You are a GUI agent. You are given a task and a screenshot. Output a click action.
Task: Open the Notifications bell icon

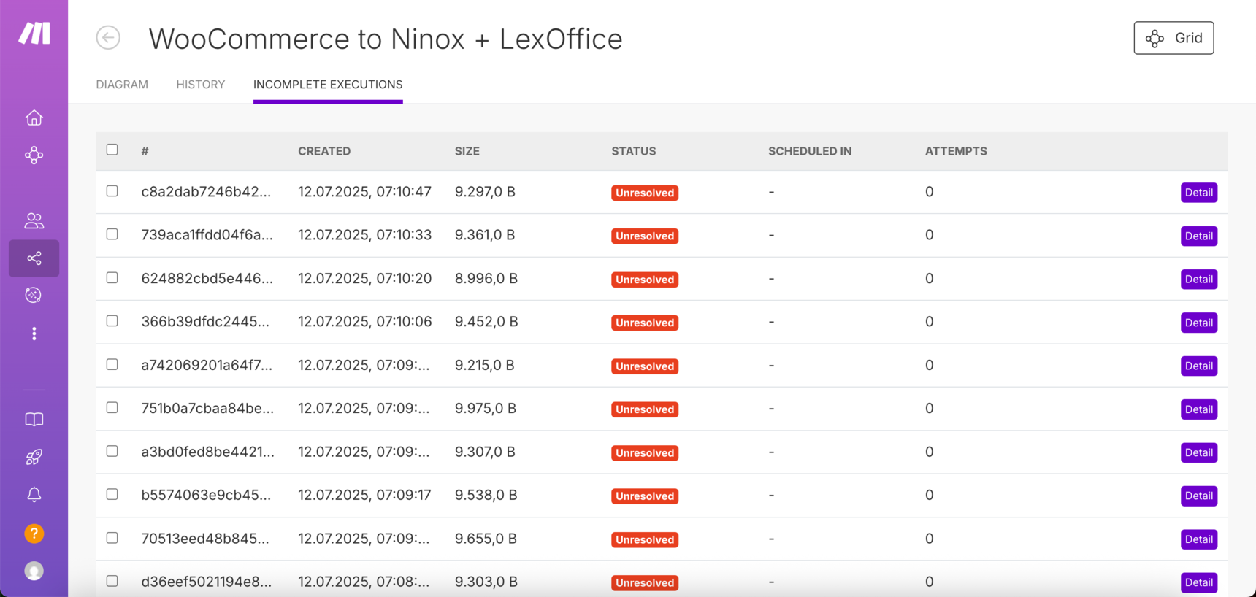tap(34, 495)
